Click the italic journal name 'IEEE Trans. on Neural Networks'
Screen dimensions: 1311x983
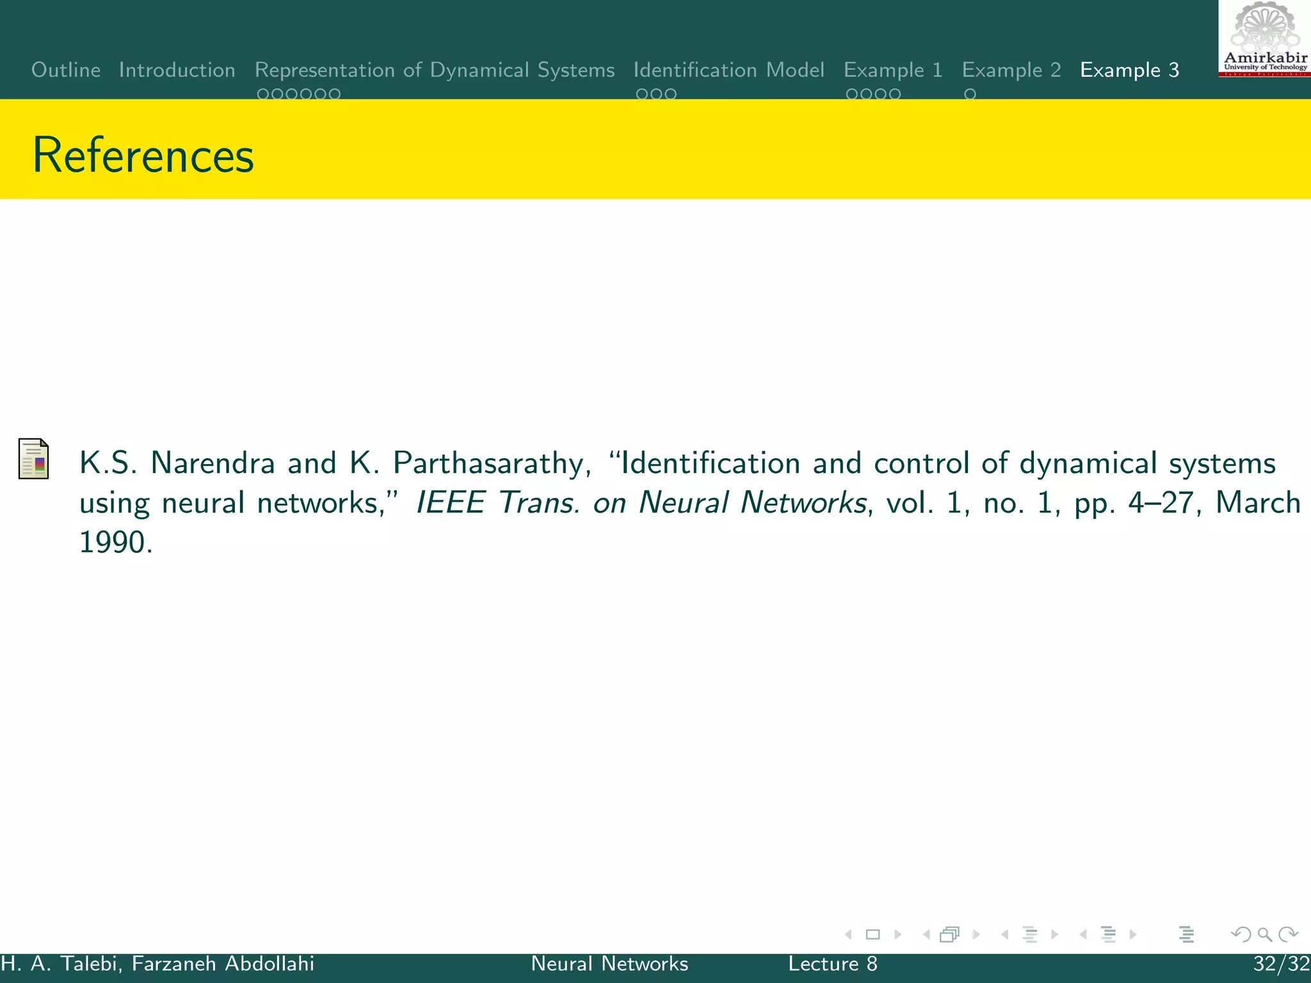click(641, 502)
